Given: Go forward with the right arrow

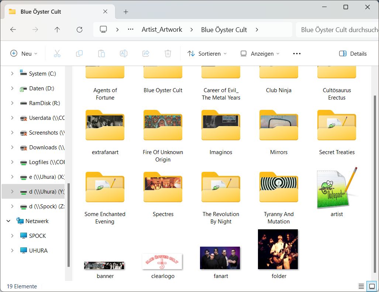Looking at the screenshot, I should [x=35, y=29].
